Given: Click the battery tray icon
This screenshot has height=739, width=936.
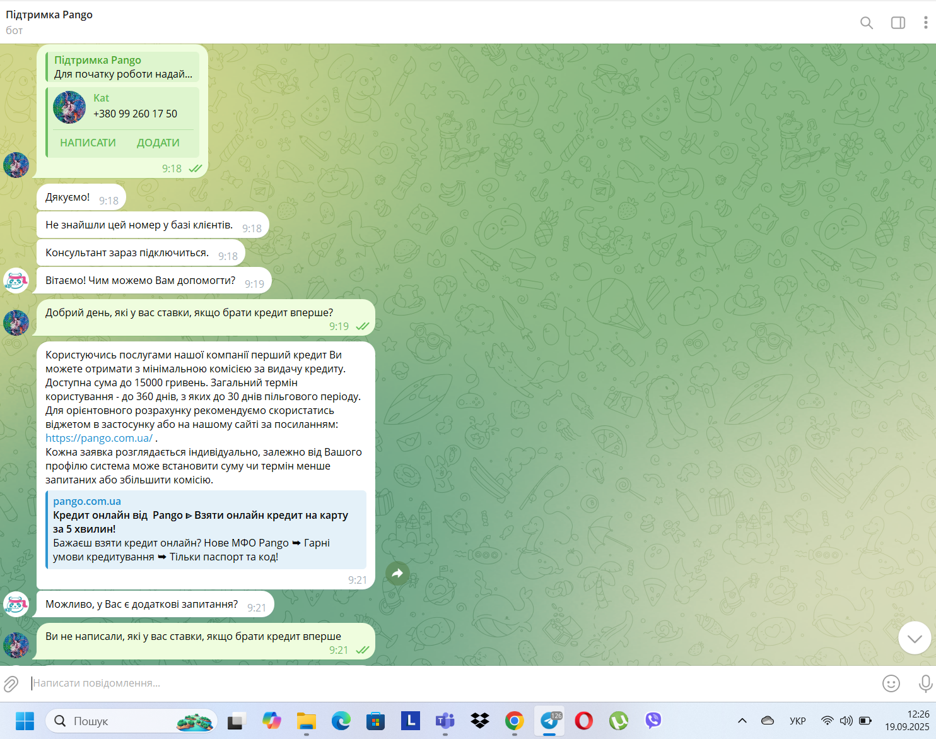Looking at the screenshot, I should pyautogui.click(x=865, y=721).
